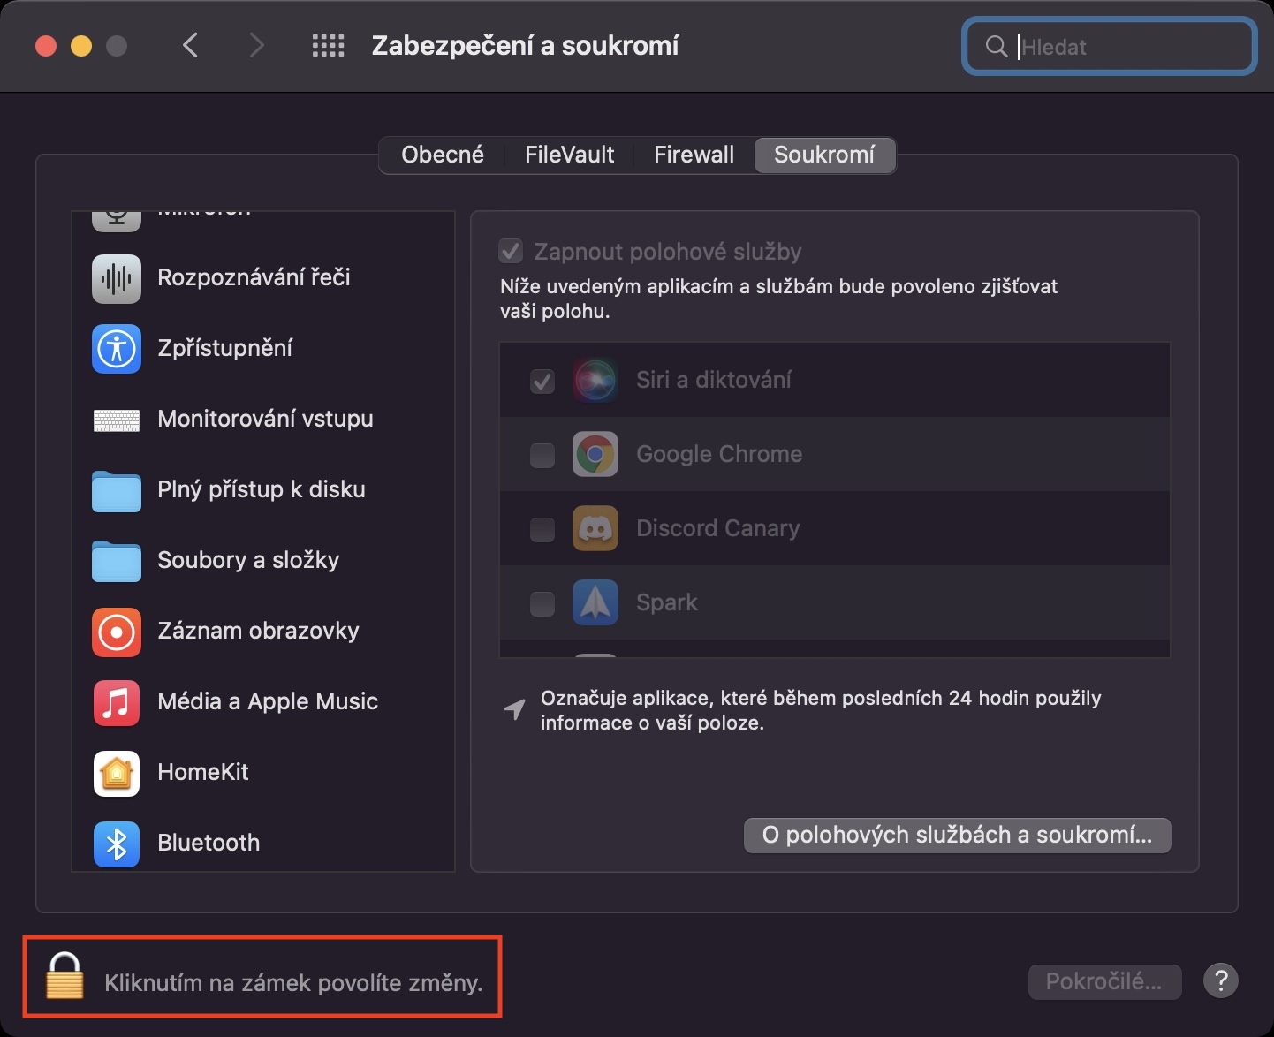Image resolution: width=1274 pixels, height=1037 pixels.
Task: Select the Rozpoznávání řeči sidebar icon
Action: tap(117, 278)
